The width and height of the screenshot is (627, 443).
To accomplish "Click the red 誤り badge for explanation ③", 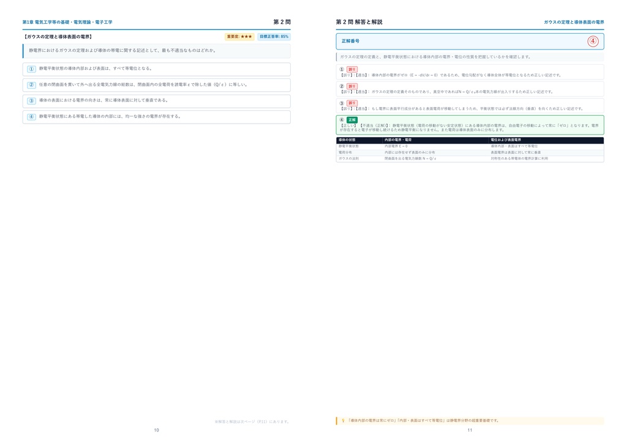I will (352, 103).
